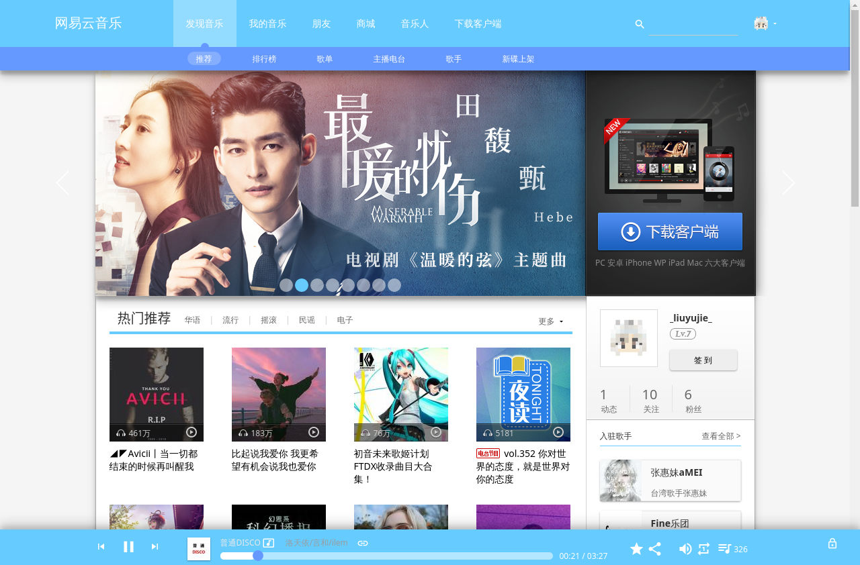Play the Avicii tribute playlist
Screen dimensions: 860x565
pos(191,432)
